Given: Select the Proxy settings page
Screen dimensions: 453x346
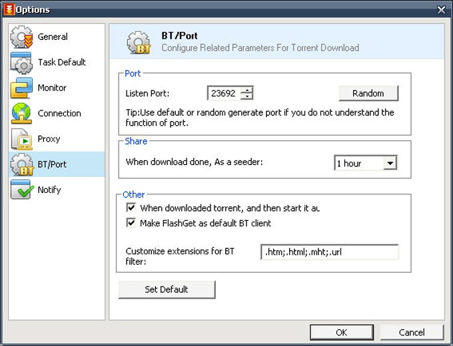Looking at the screenshot, I should click(x=57, y=138).
